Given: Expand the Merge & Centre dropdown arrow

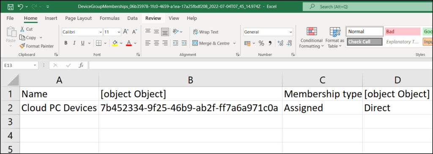Looking at the screenshot, I should tap(234, 43).
